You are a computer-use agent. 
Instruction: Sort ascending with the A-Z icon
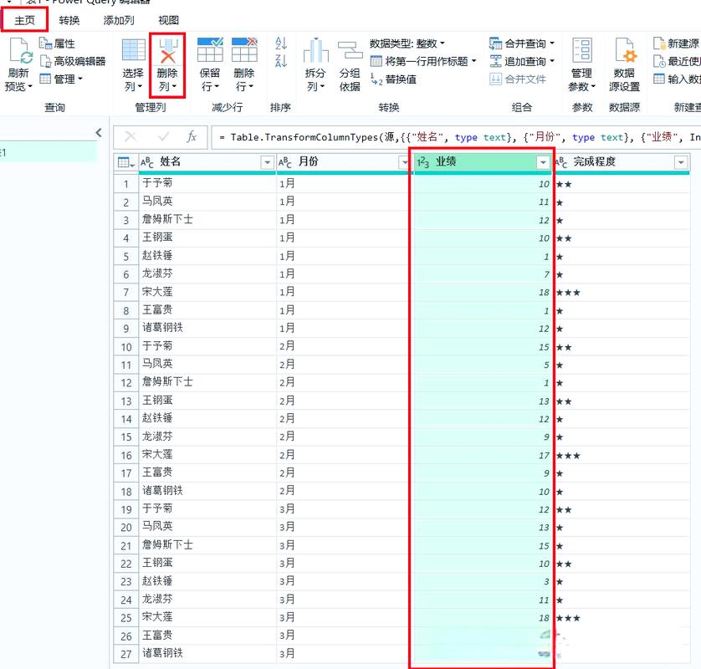tap(281, 43)
